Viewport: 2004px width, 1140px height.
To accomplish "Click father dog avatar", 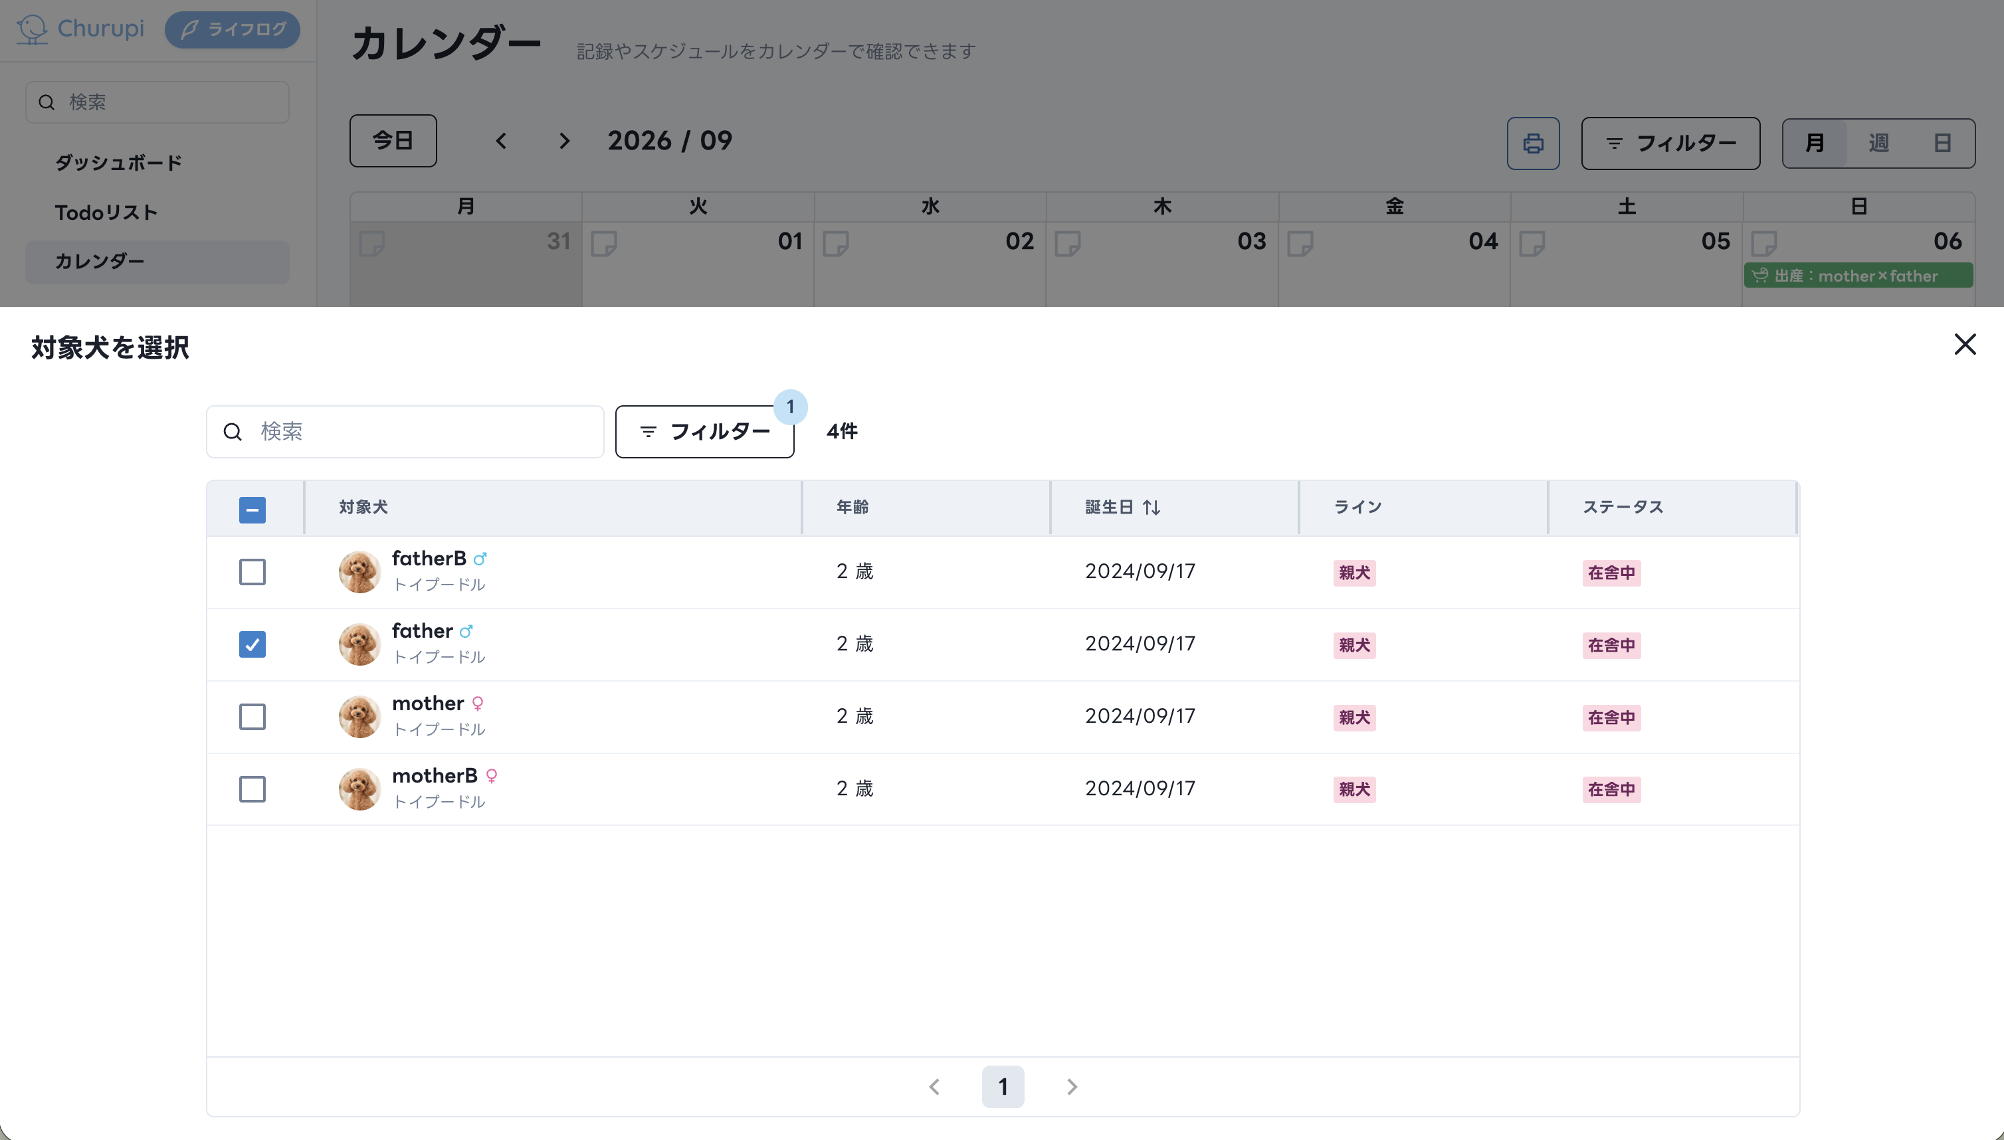I will coord(359,644).
